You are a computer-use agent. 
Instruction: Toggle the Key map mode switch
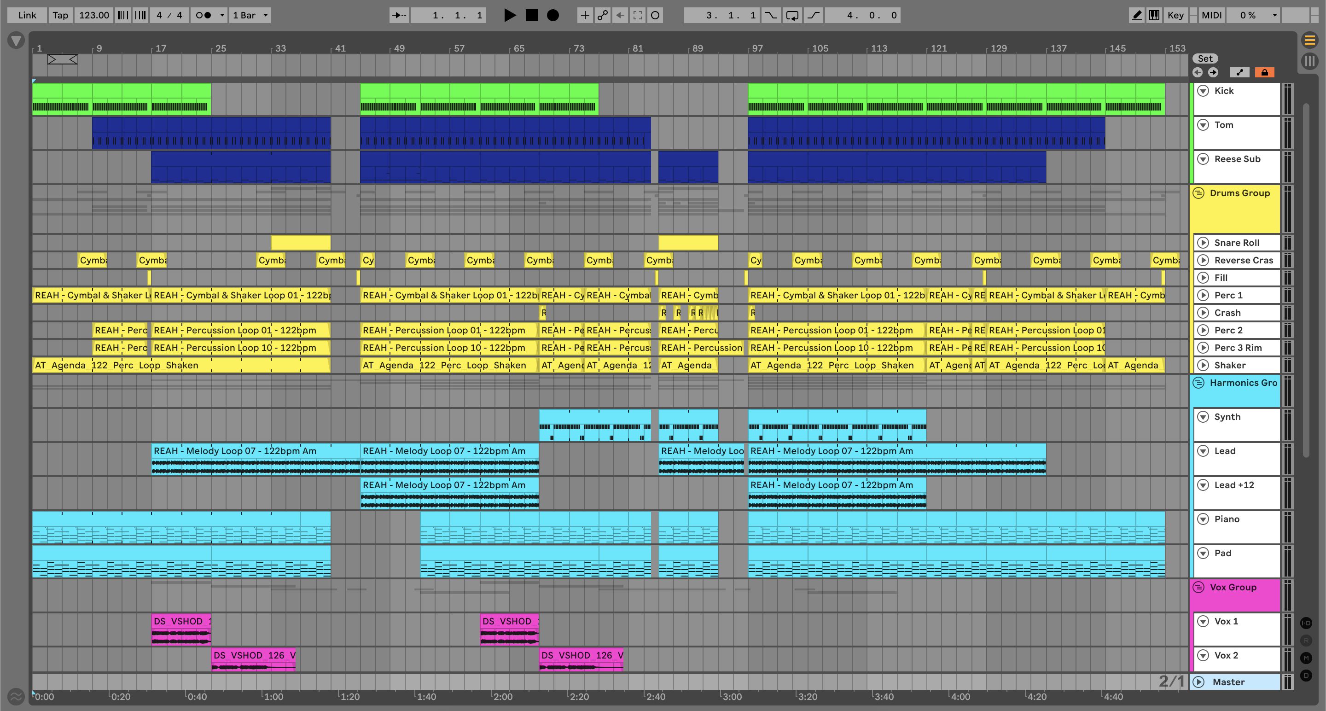click(x=1175, y=16)
